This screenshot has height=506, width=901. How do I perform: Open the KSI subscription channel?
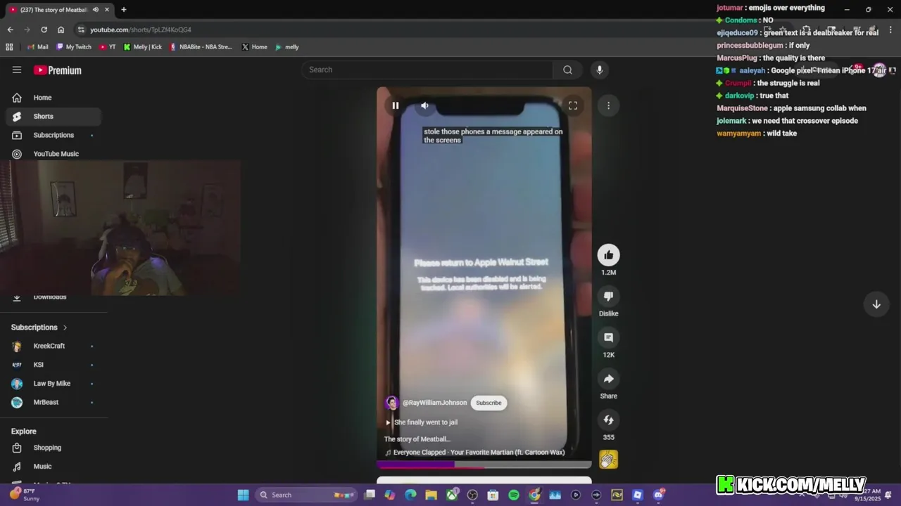pos(53,365)
